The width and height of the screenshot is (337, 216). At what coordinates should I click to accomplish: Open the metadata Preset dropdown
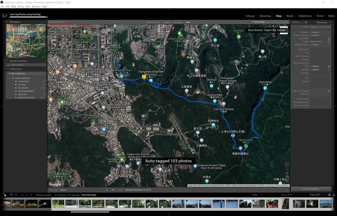coord(320,27)
